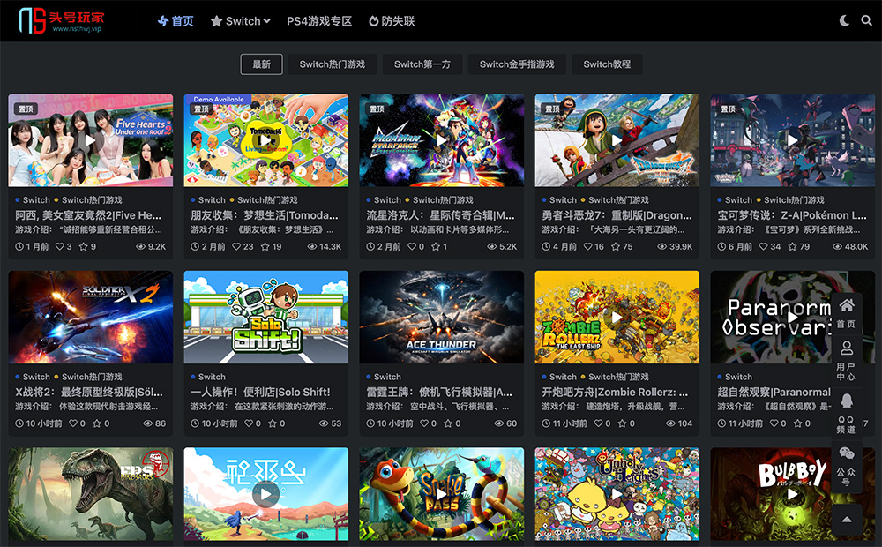The width and height of the screenshot is (882, 547).
Task: Expand the Switch dropdown menu
Action: 240,21
